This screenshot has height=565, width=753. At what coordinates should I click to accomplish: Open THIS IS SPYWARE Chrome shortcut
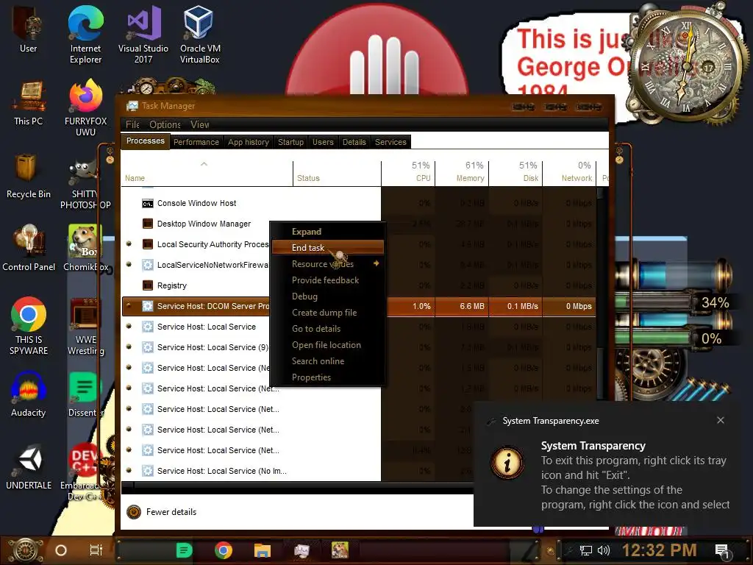tap(29, 326)
